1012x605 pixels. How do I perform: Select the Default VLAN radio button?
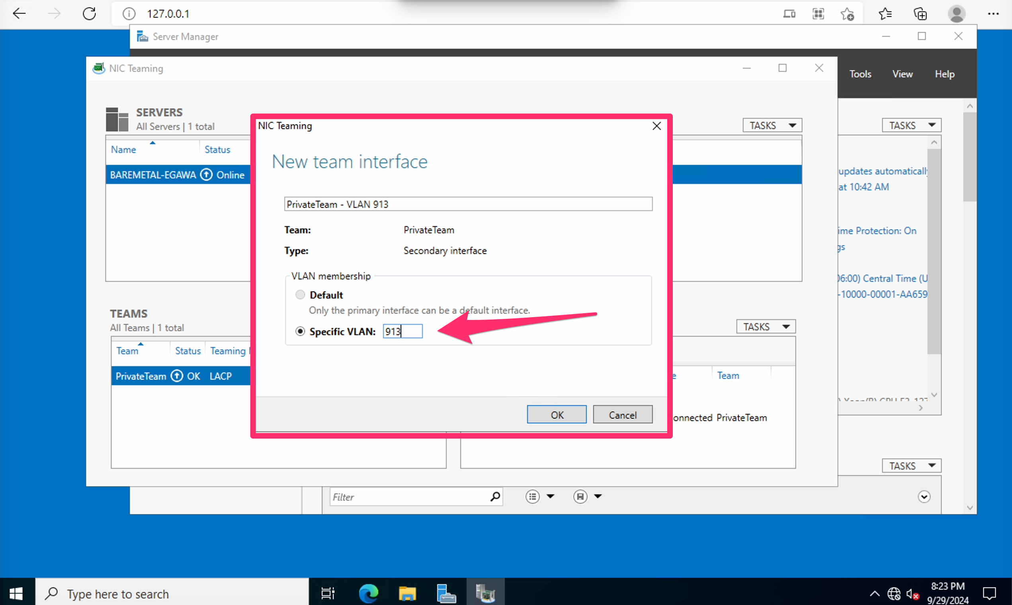click(300, 295)
